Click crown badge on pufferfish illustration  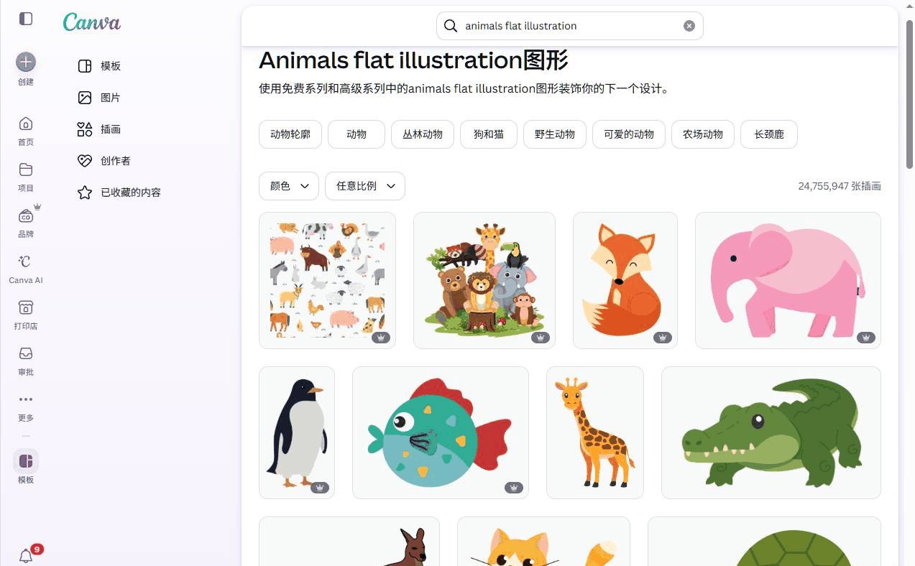[514, 488]
